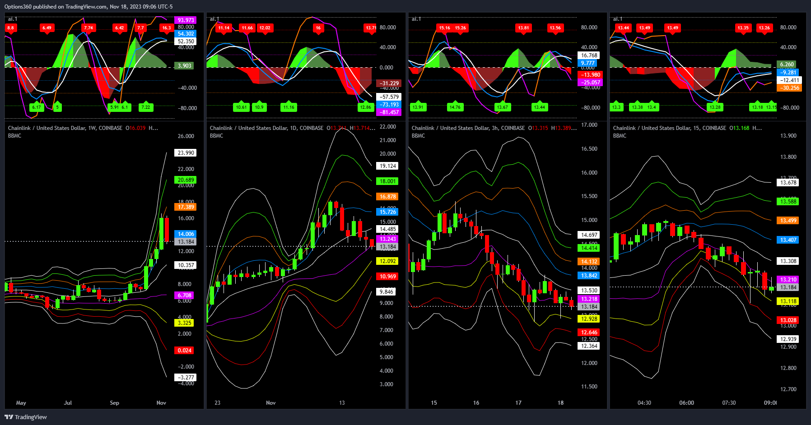811x425 pixels.
Task: Click the green 11.16 signal marker
Action: point(289,107)
